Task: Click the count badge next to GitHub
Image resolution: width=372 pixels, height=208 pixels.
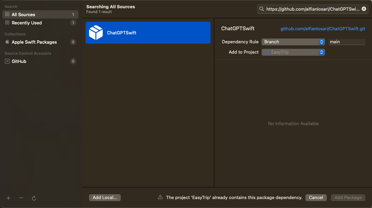Action: (73, 61)
